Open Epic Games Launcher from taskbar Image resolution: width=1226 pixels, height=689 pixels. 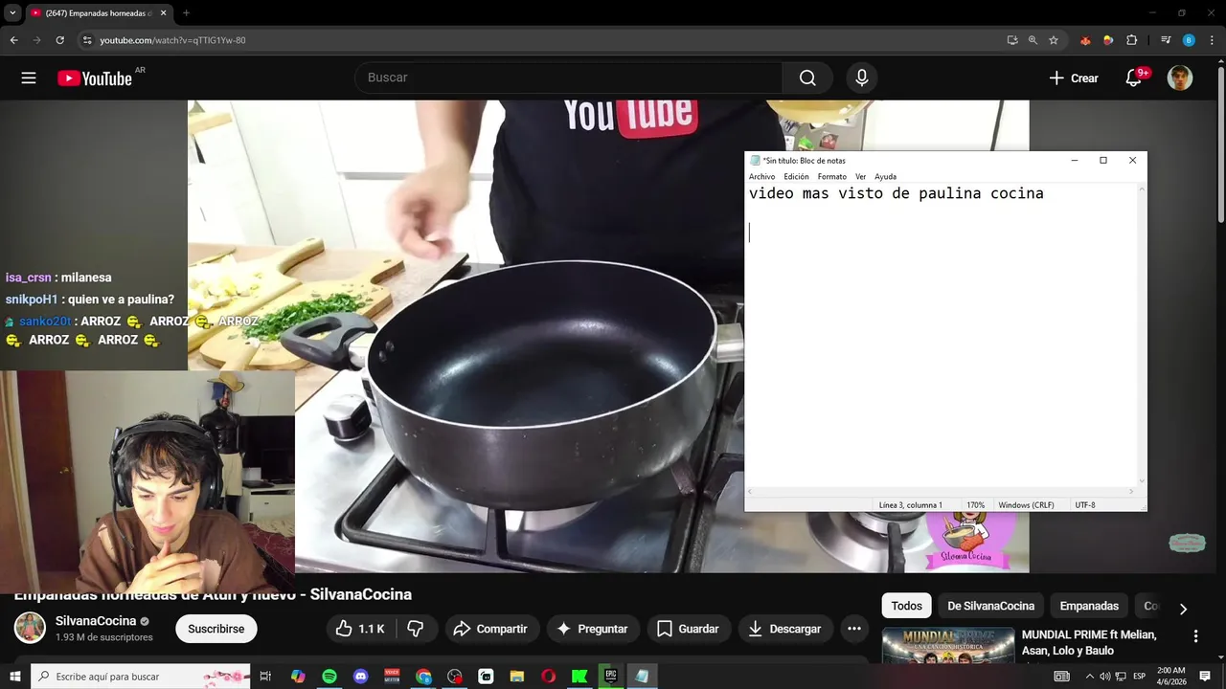[610, 677]
